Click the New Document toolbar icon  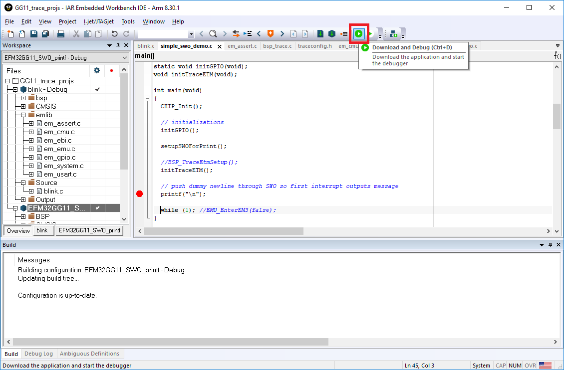pos(11,34)
